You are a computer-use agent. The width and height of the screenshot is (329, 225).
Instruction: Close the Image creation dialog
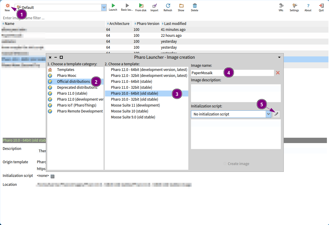50,57
